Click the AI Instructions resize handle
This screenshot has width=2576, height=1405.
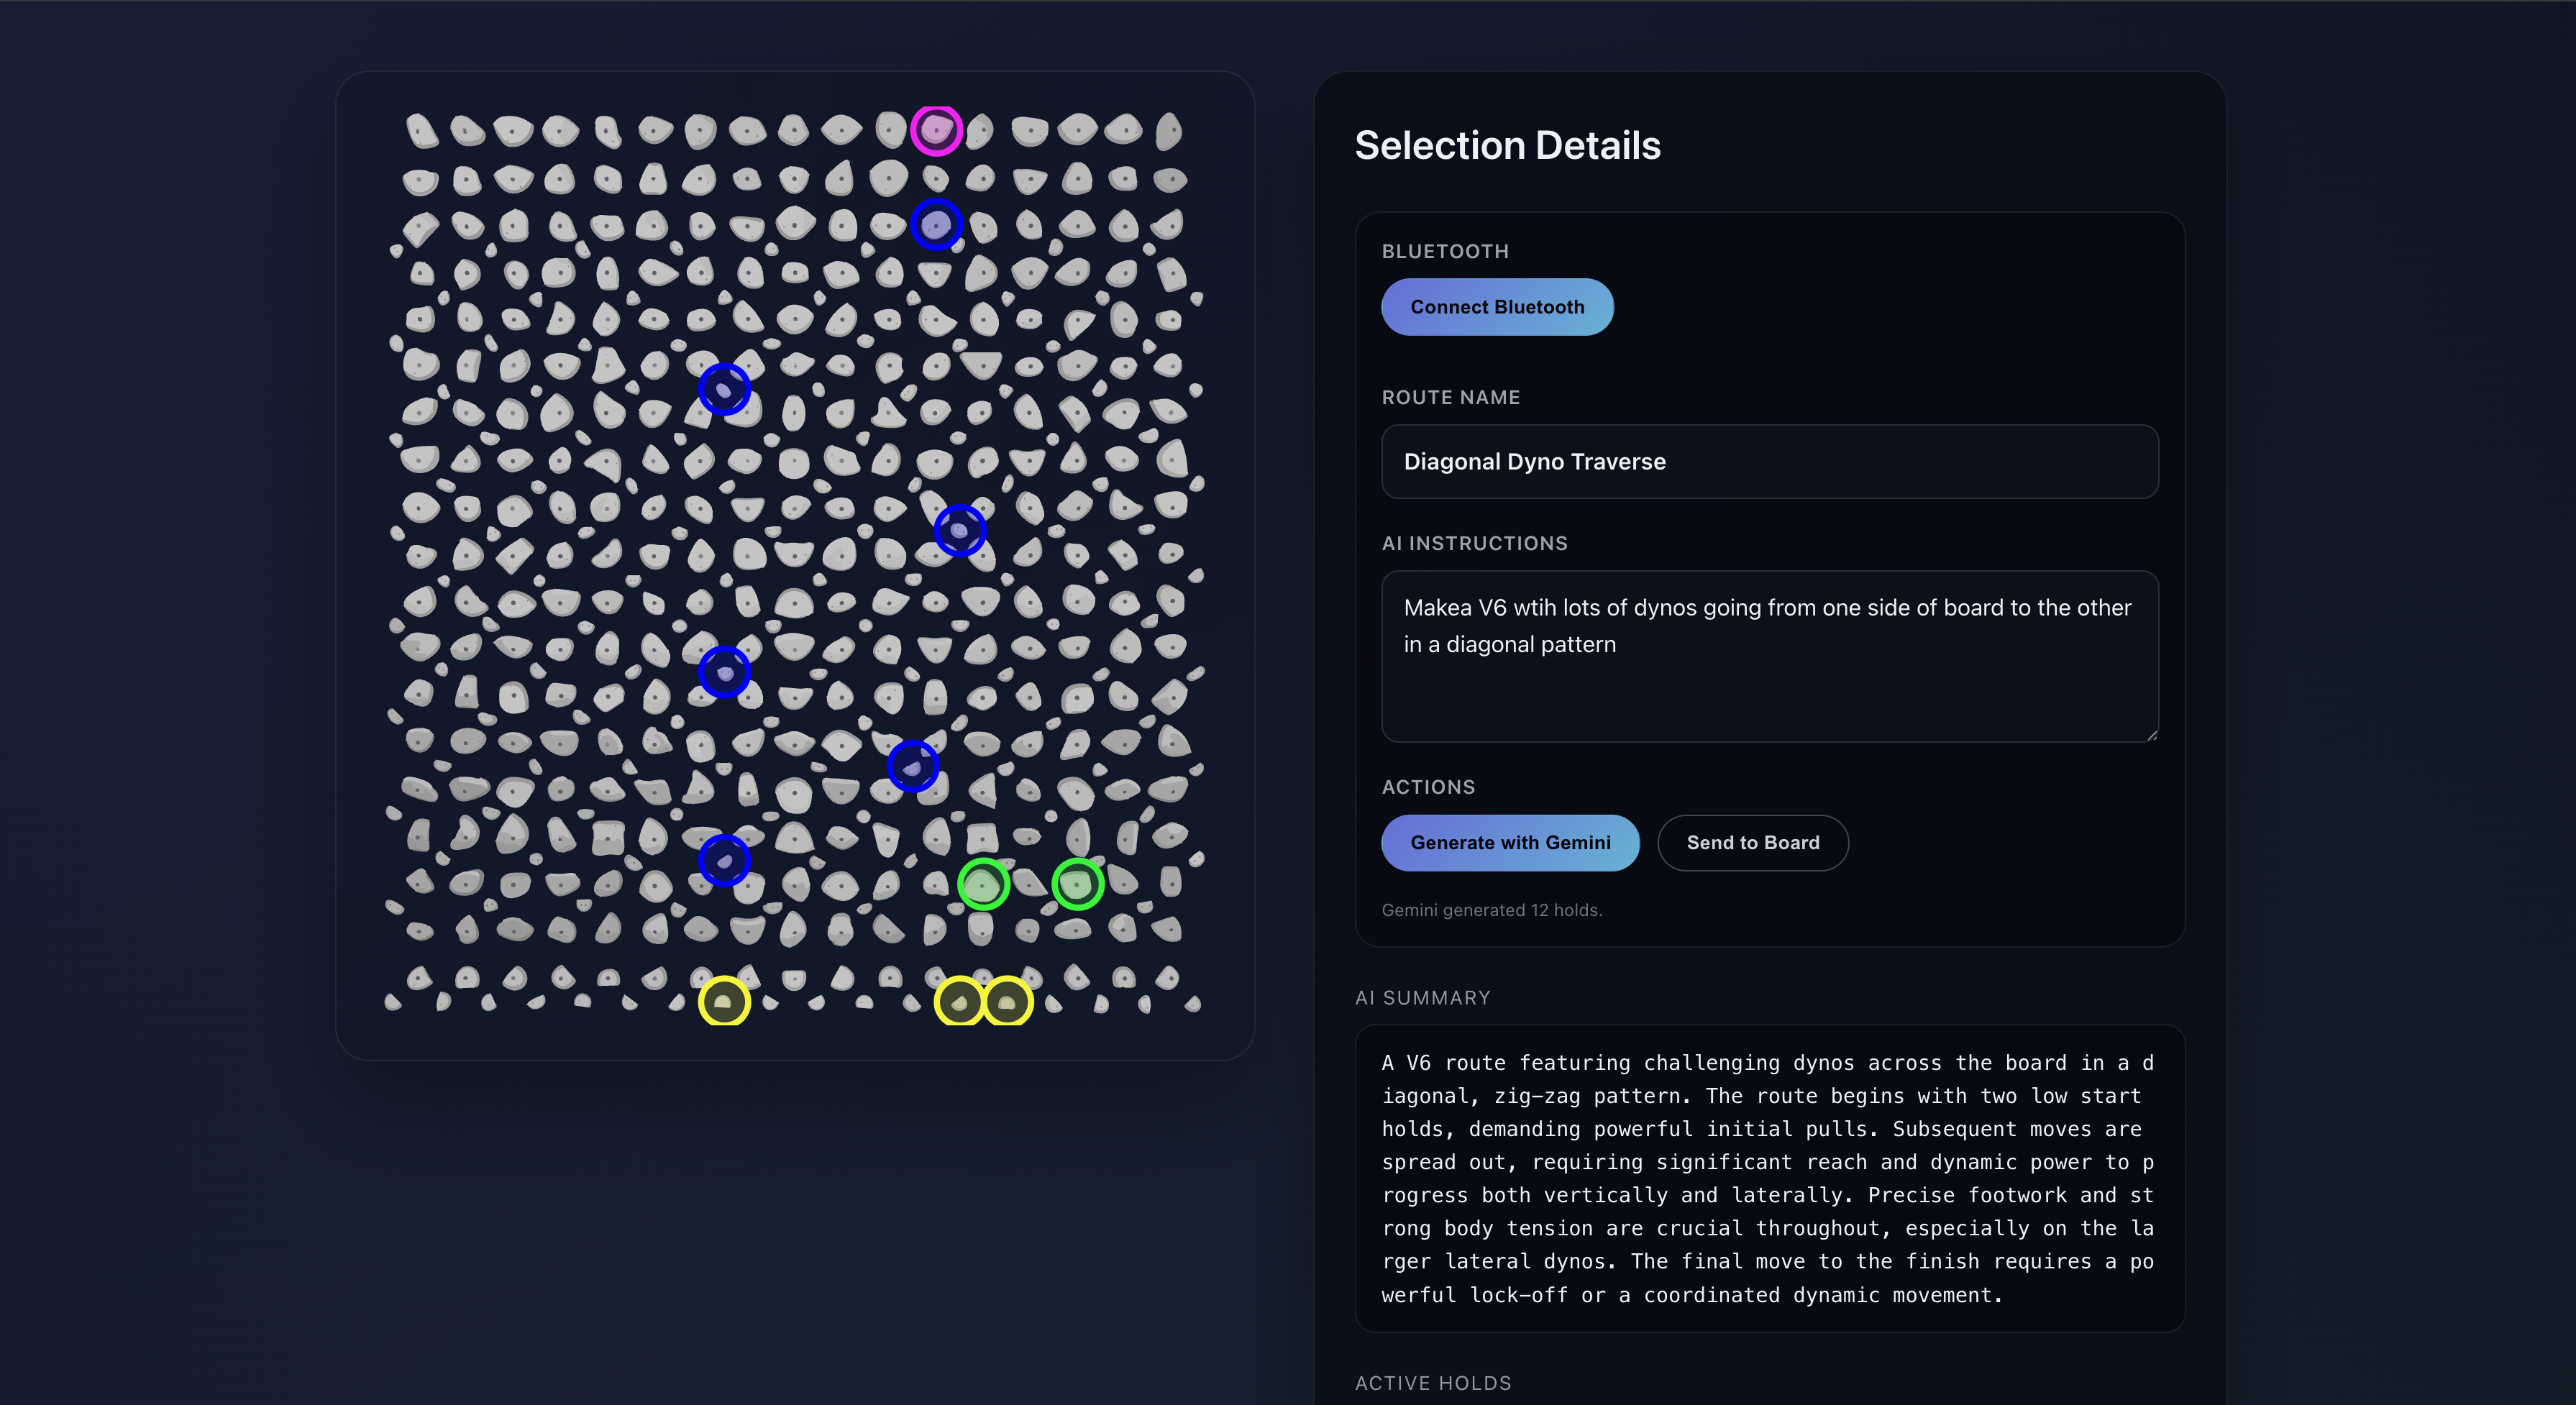click(x=2151, y=735)
